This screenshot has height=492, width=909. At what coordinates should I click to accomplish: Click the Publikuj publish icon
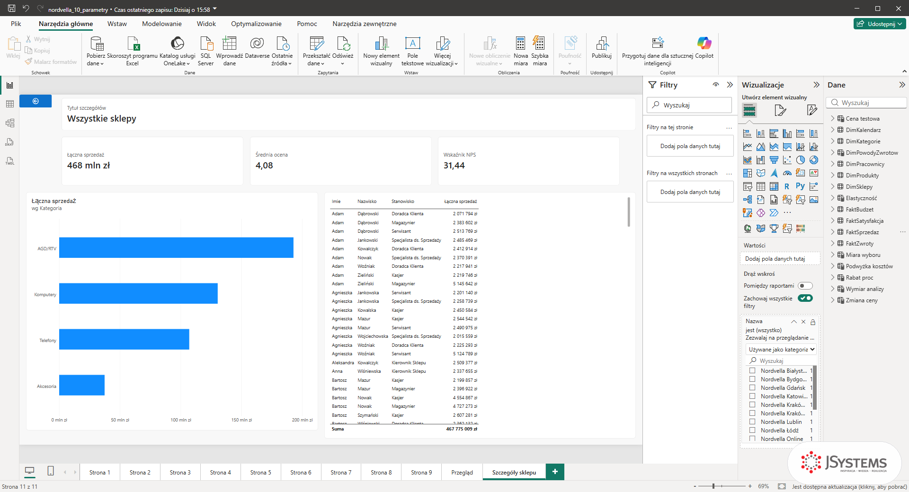[x=601, y=47]
